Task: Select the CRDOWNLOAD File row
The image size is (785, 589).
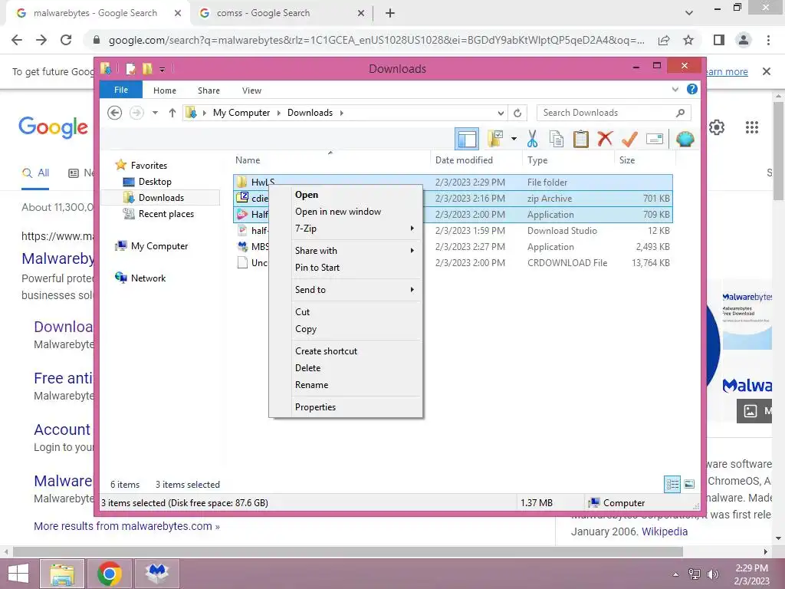Action: coord(452,262)
